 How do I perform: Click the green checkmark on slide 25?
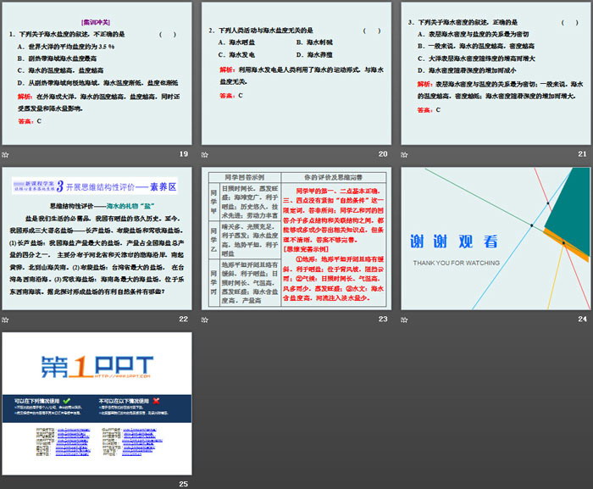pos(67,399)
